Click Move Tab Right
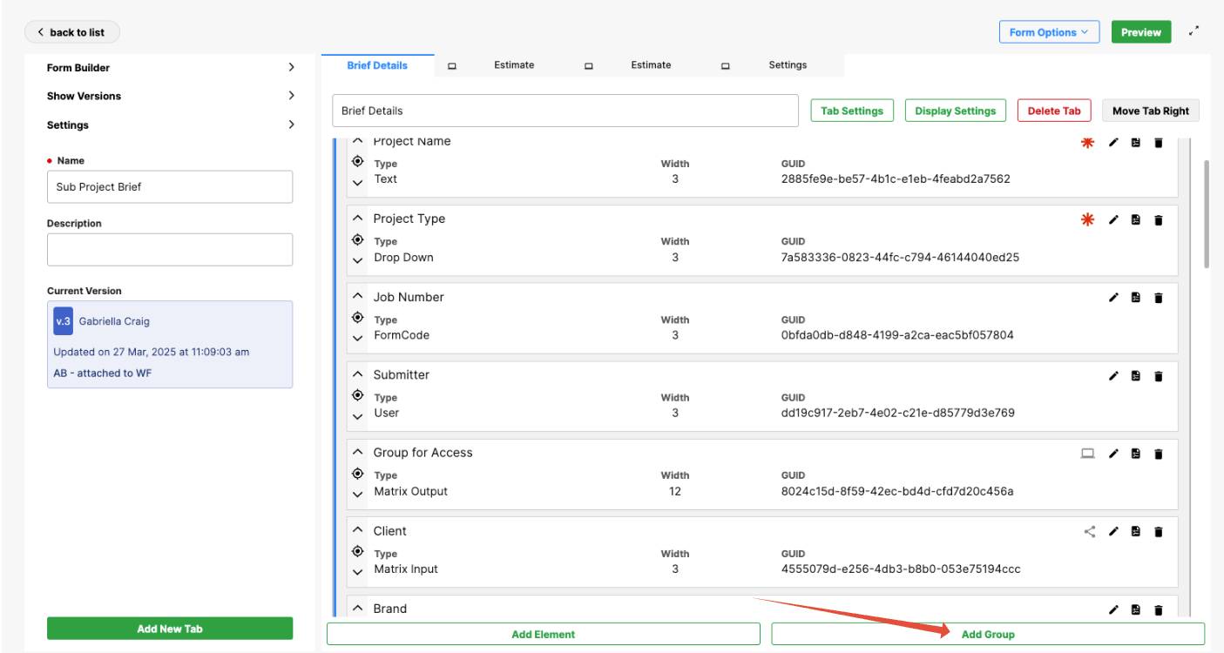Viewport: 1224px width, 653px height. (x=1151, y=111)
